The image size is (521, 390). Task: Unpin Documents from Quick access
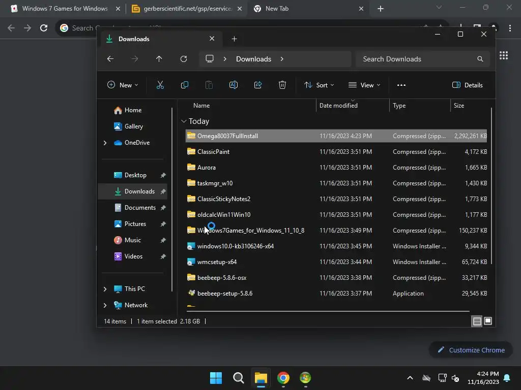tap(163, 208)
